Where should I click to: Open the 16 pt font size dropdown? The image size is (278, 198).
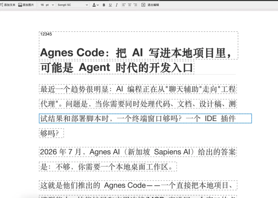47,5
